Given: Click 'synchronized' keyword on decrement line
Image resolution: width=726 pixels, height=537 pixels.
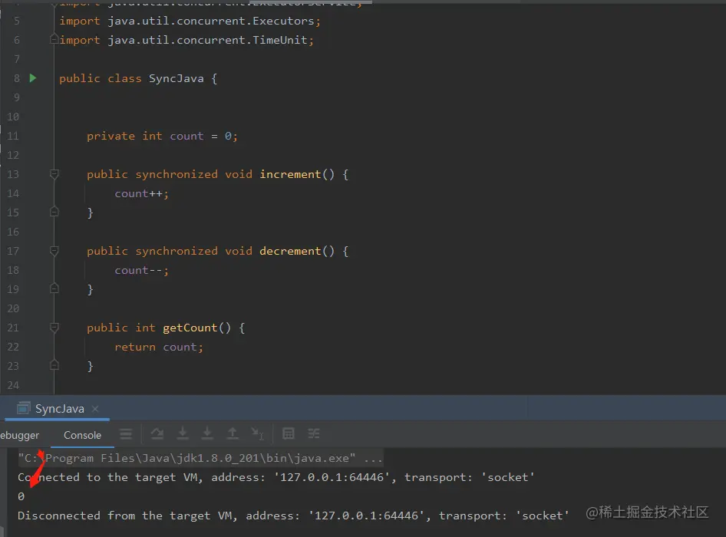Looking at the screenshot, I should 176,252.
